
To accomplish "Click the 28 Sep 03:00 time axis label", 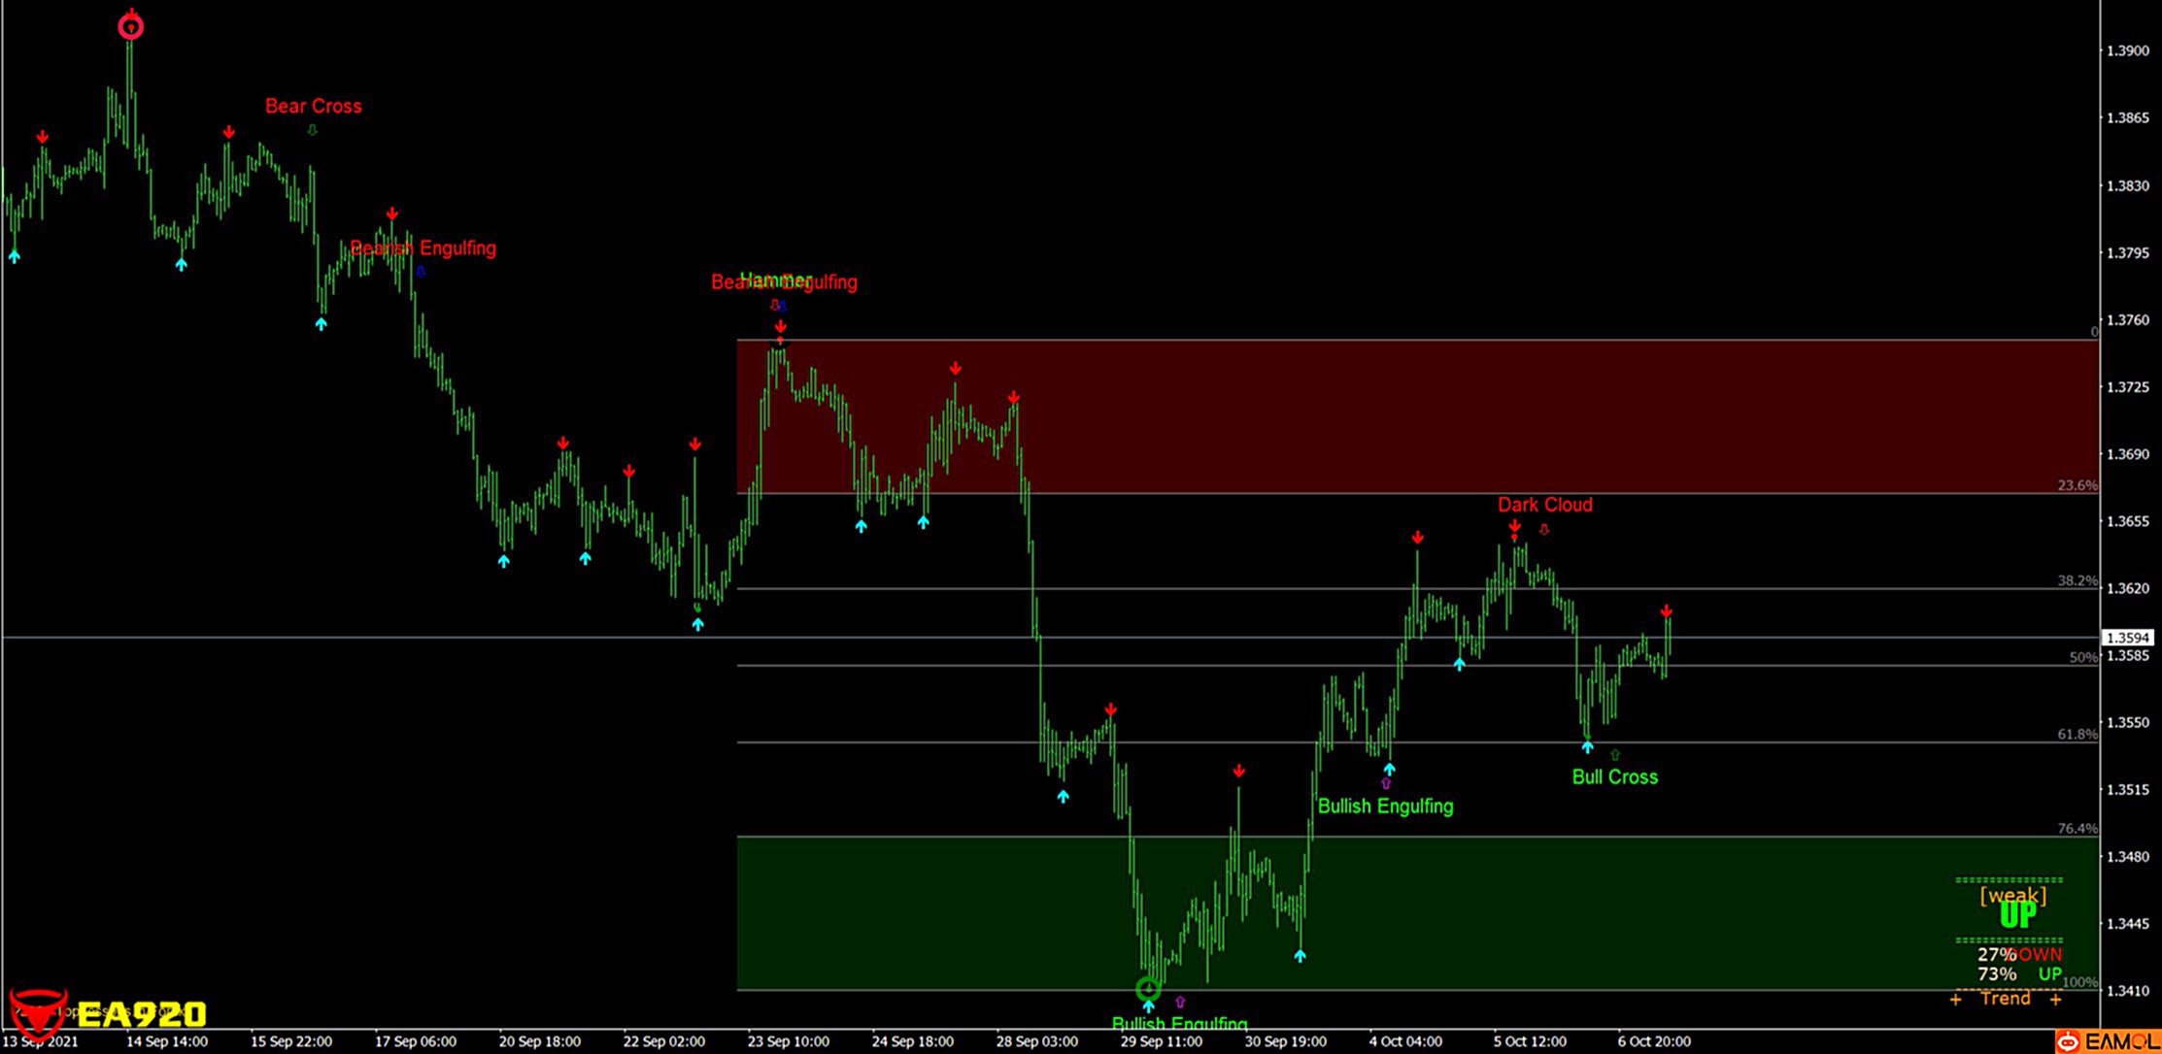I will [1036, 1041].
